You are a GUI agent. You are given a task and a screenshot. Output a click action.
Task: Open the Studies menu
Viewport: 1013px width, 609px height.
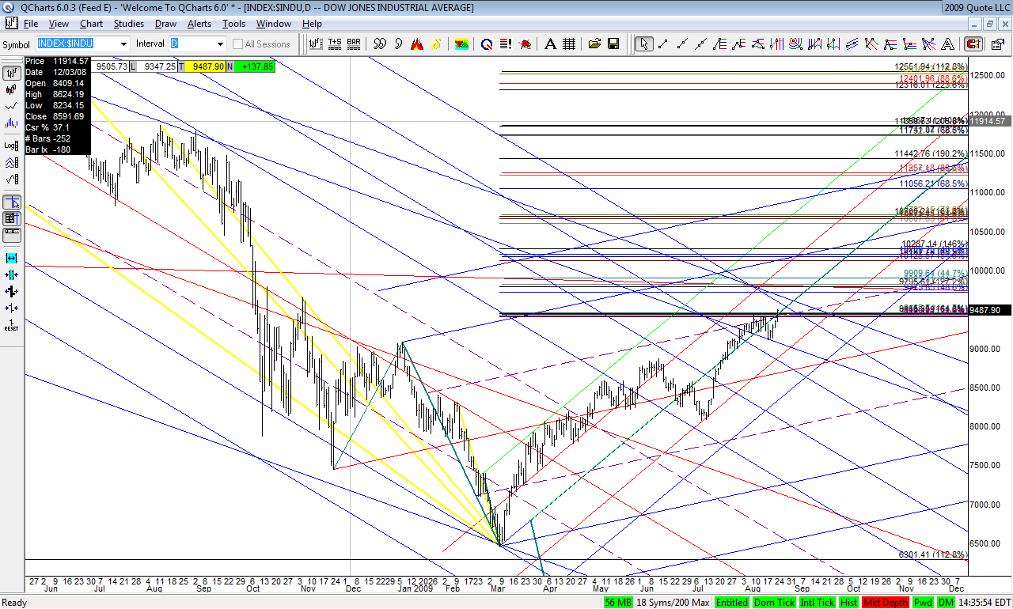(x=128, y=24)
